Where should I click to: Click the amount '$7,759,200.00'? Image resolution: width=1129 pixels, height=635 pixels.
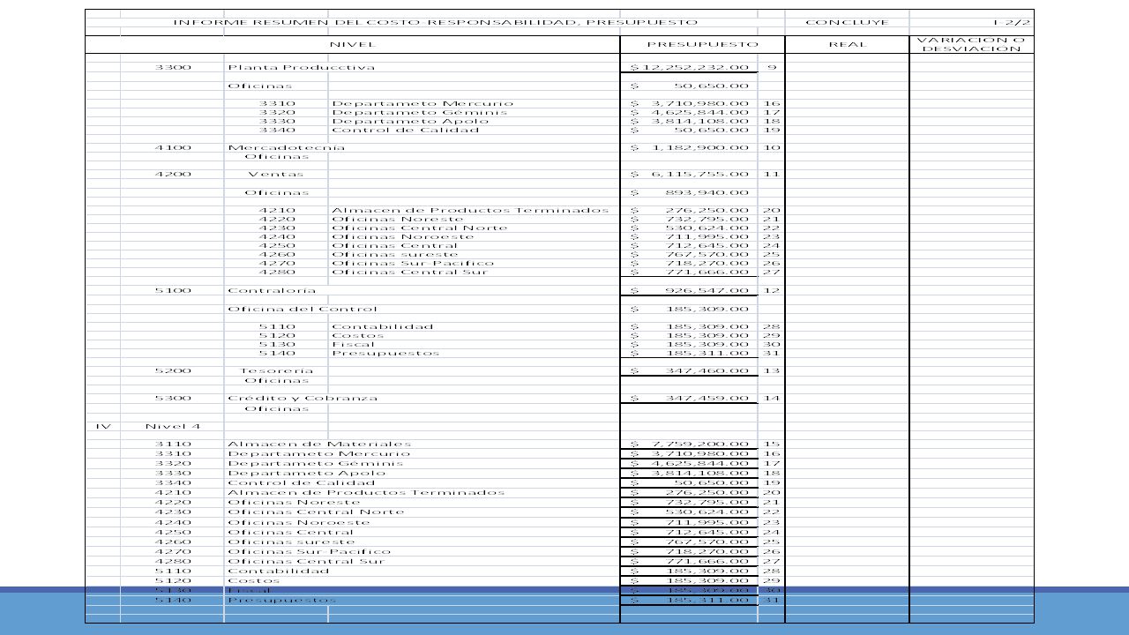[690, 444]
